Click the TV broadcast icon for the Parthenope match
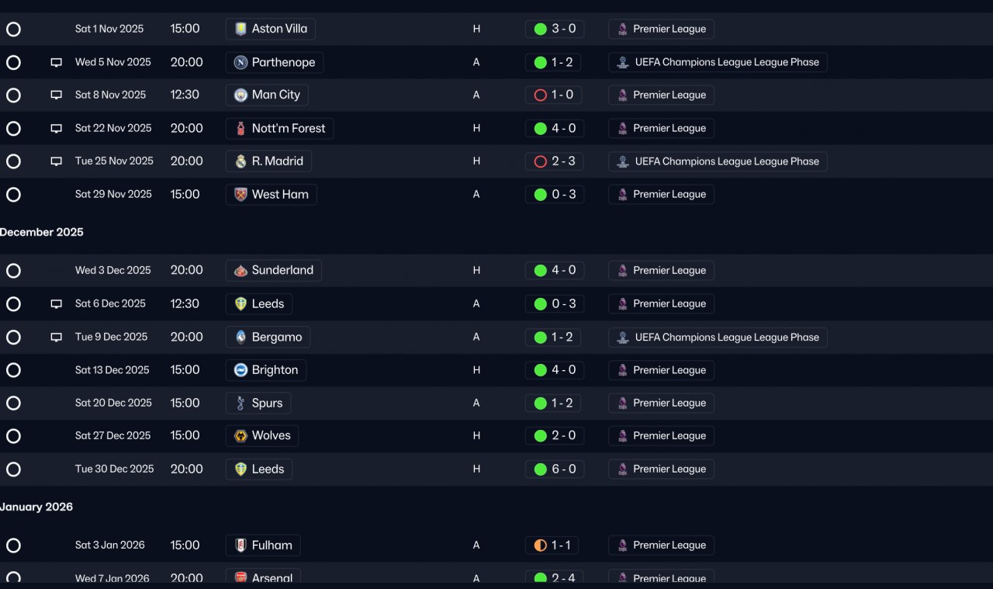 [56, 63]
